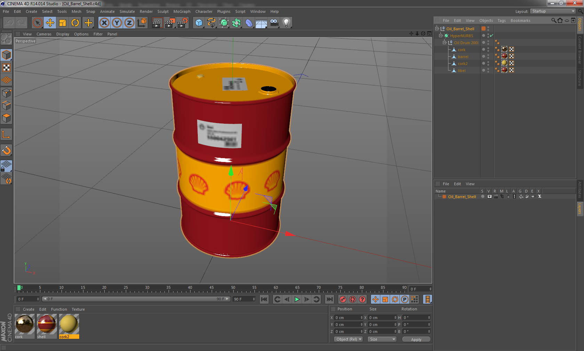This screenshot has height=351, width=584.
Task: Collapse the Oil_Barrel_Shell object tree
Action: pyautogui.click(x=437, y=28)
